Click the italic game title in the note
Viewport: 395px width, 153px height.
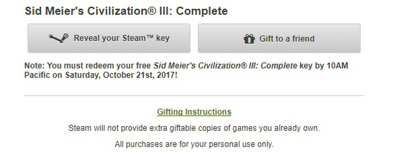(x=225, y=66)
